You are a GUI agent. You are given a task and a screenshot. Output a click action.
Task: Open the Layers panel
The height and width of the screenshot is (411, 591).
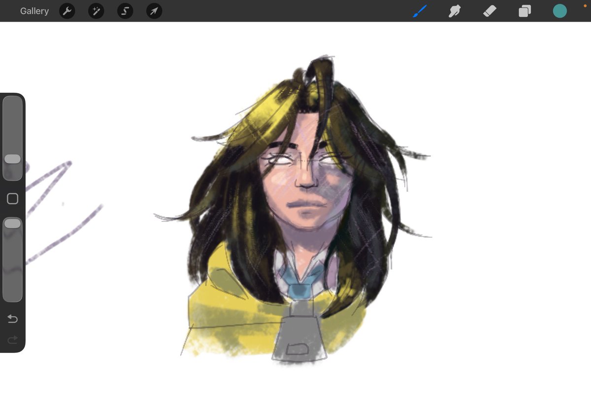525,11
